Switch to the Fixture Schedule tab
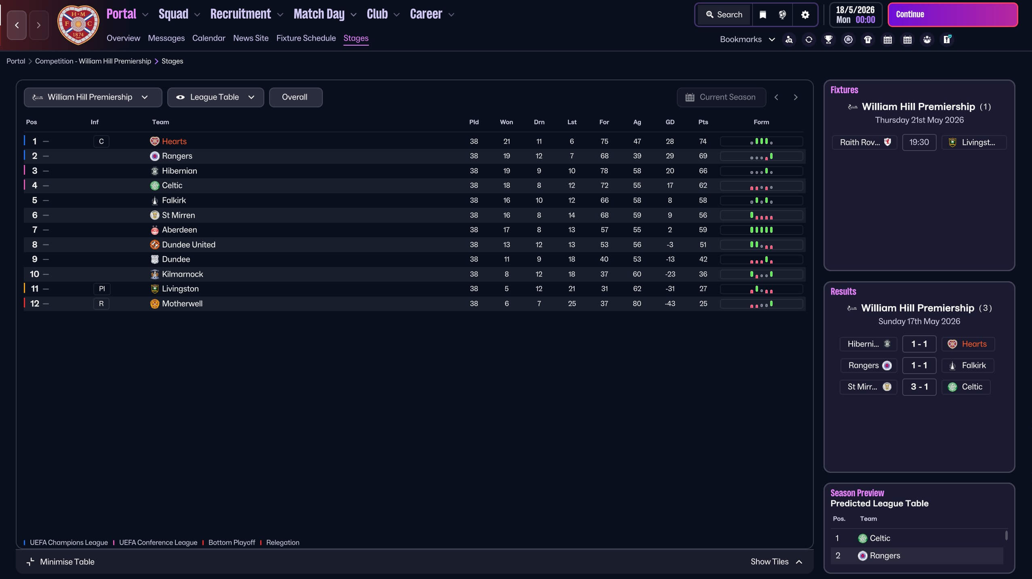This screenshot has height=579, width=1032. 306,38
